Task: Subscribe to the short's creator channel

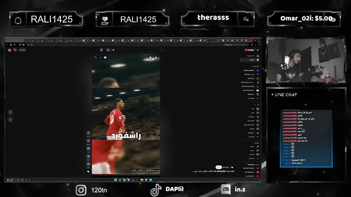Action: [219, 167]
